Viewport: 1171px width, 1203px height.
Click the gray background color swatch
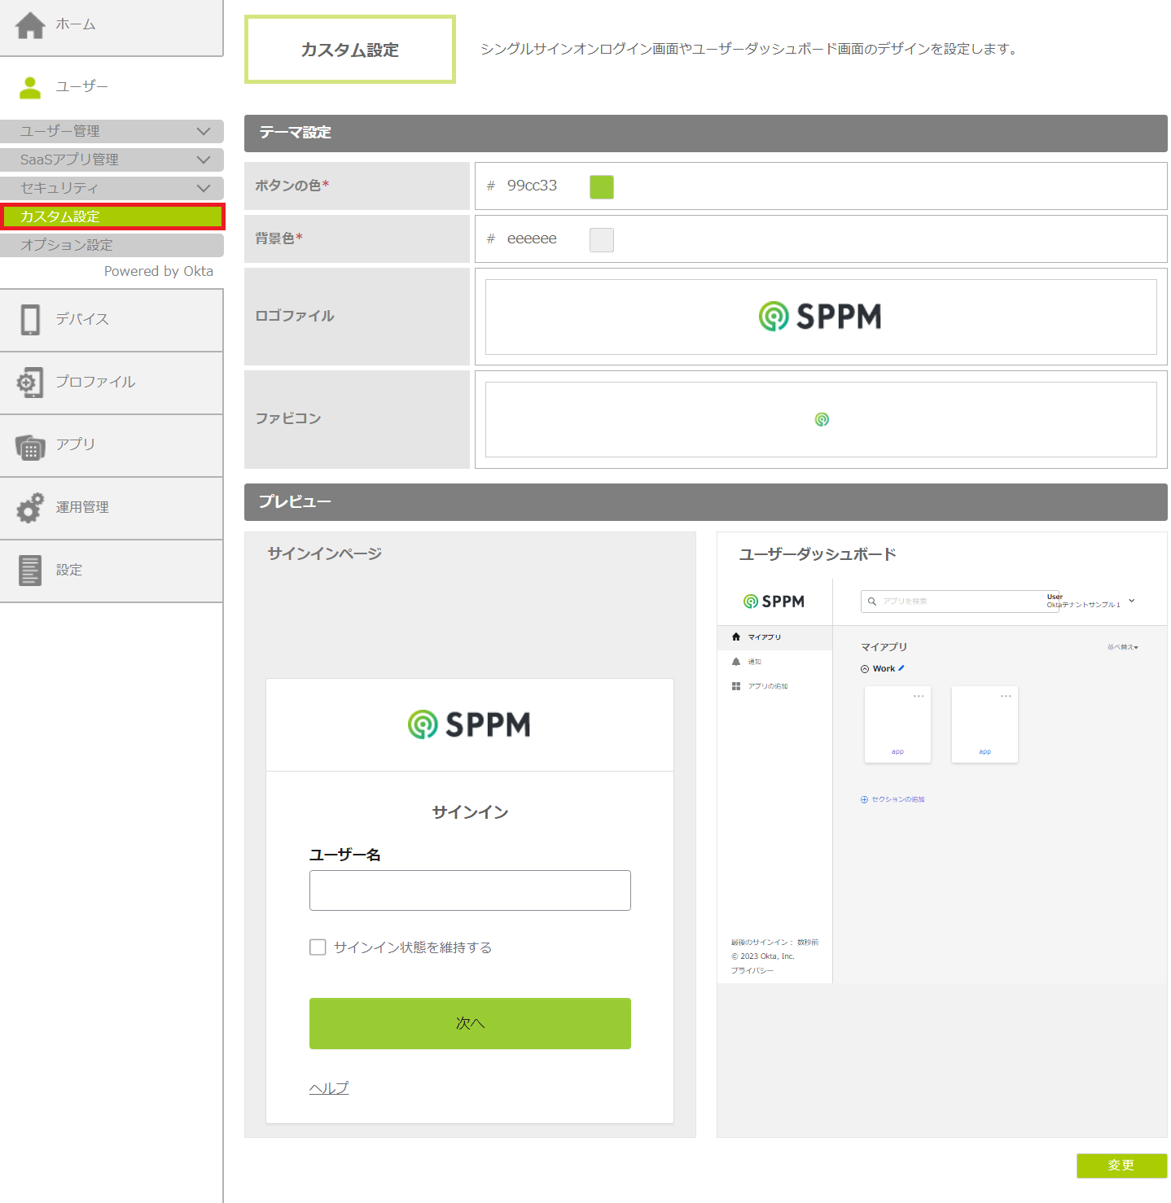pos(602,240)
